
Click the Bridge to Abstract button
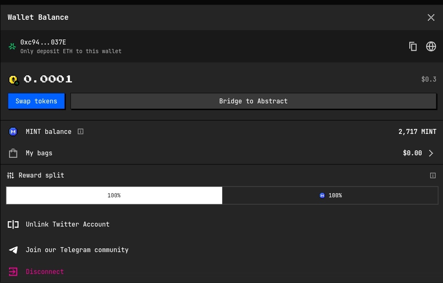tap(253, 101)
